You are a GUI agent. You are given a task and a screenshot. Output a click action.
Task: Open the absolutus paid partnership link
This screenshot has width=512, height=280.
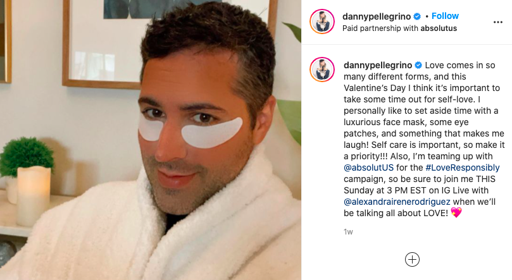[x=439, y=28]
